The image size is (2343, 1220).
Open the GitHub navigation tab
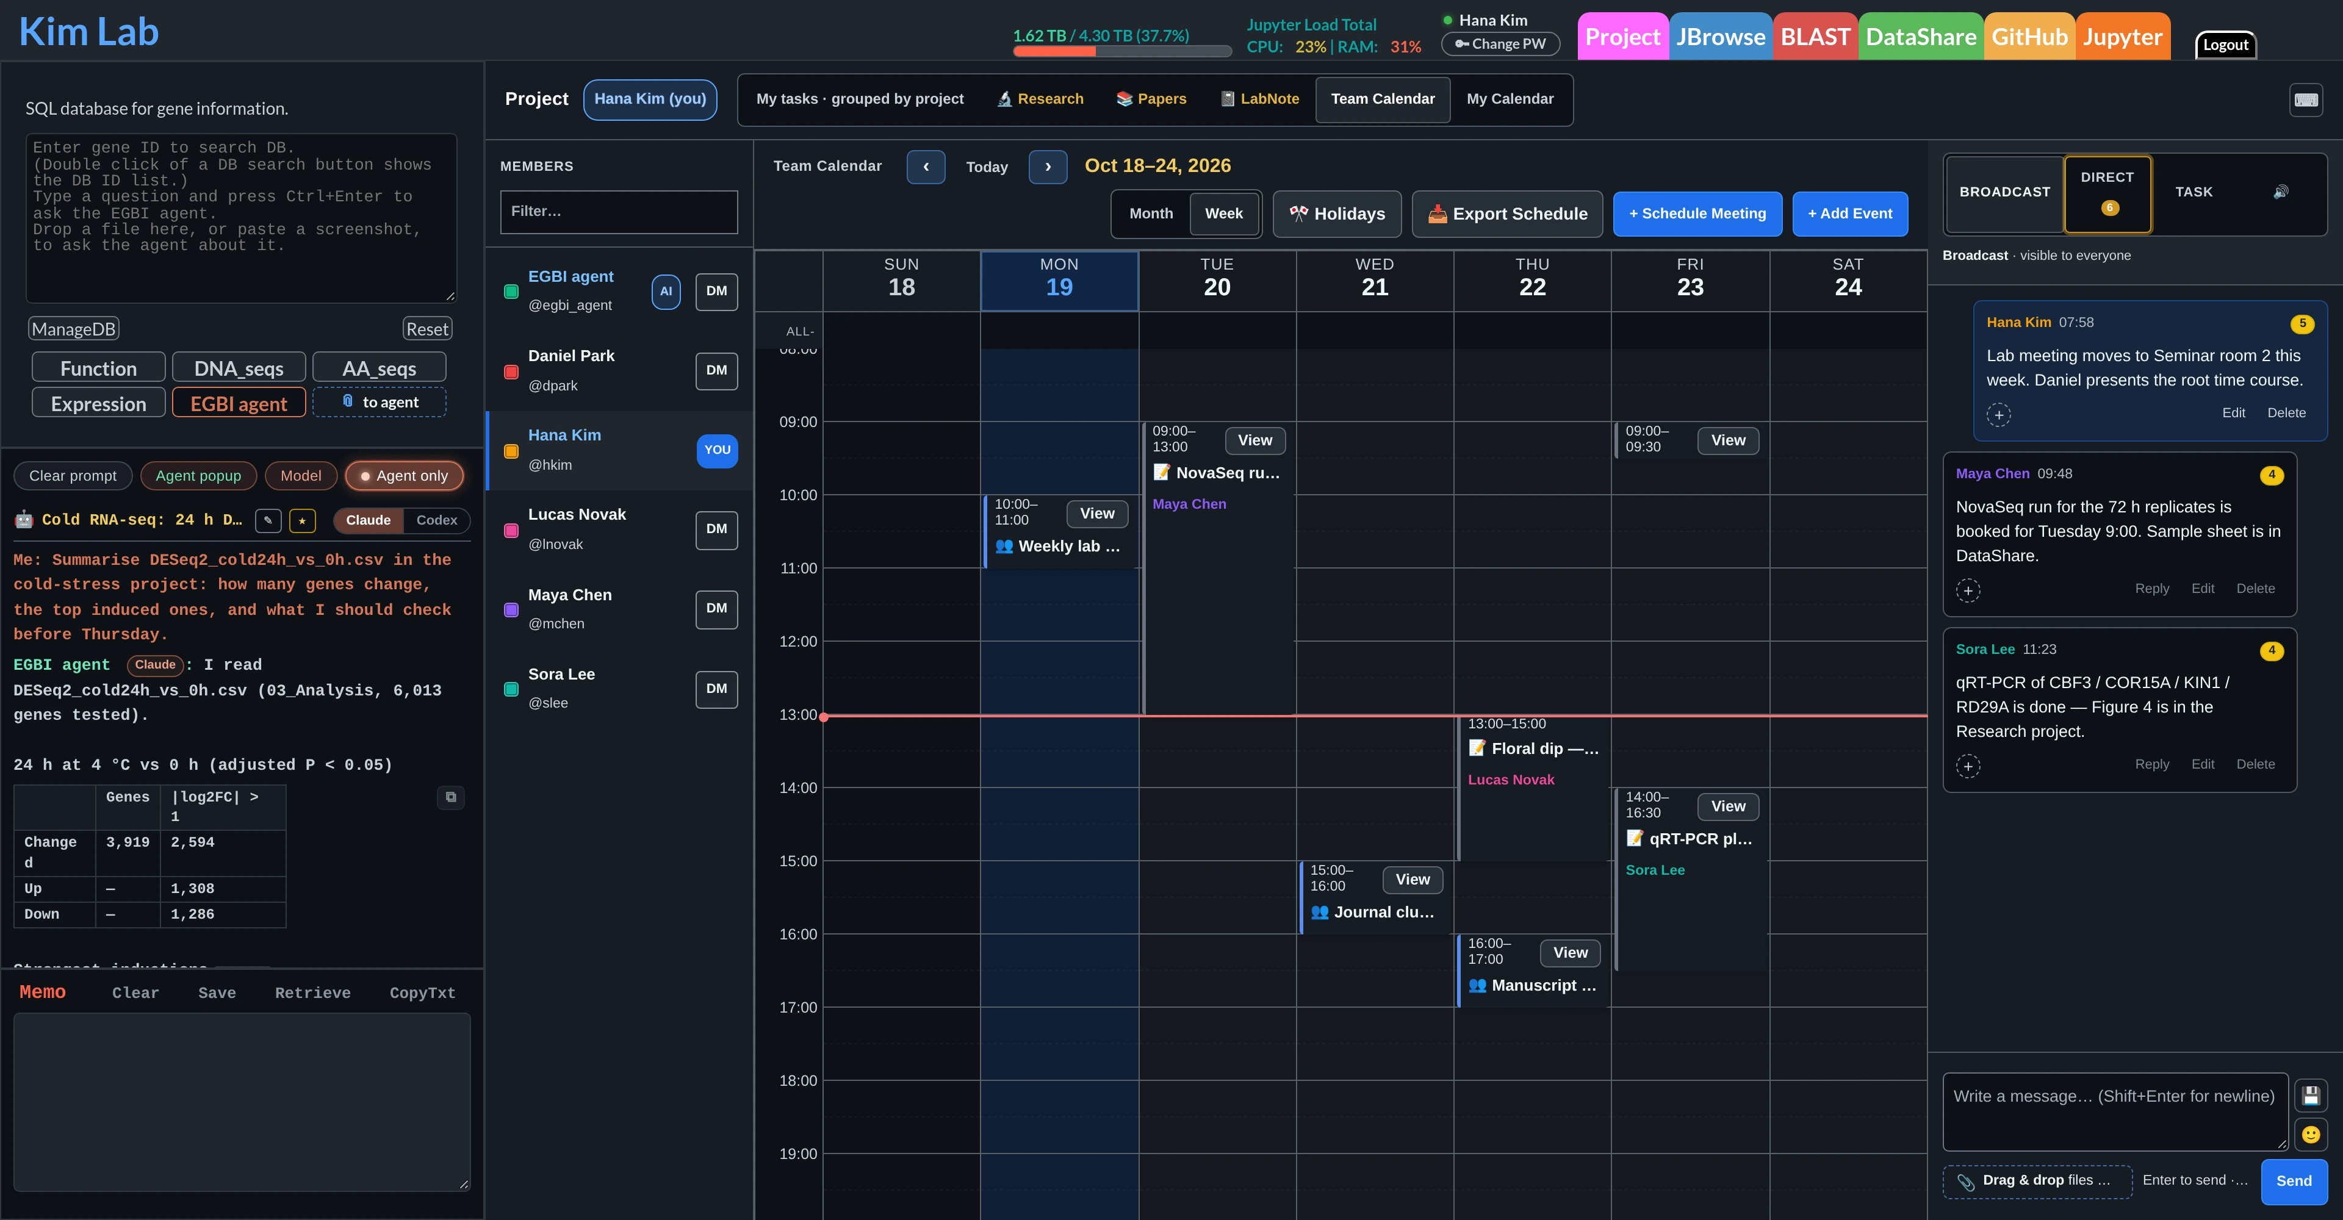(x=2029, y=37)
